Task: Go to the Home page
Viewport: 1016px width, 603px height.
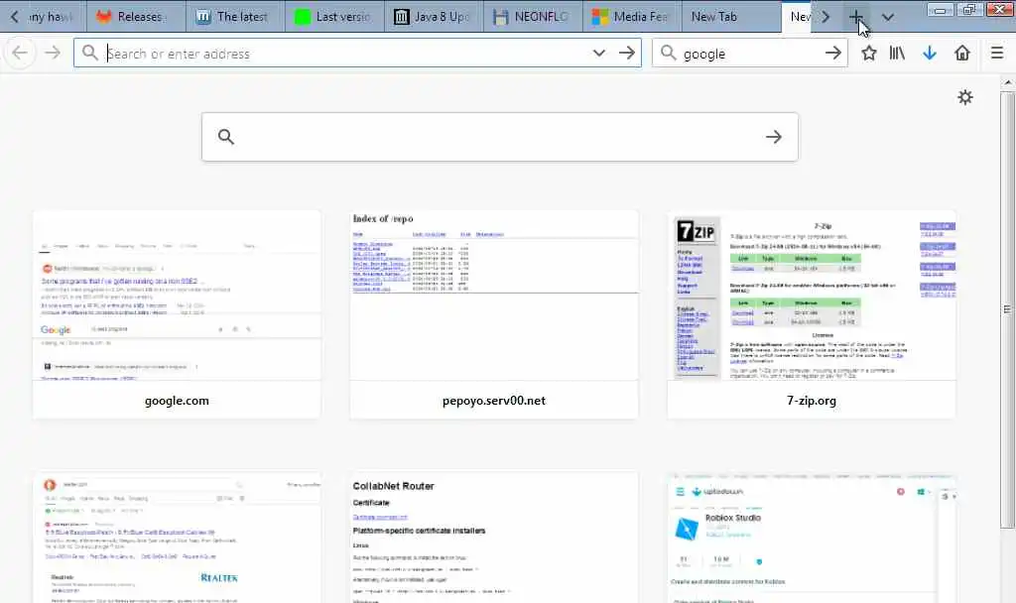Action: coord(962,54)
